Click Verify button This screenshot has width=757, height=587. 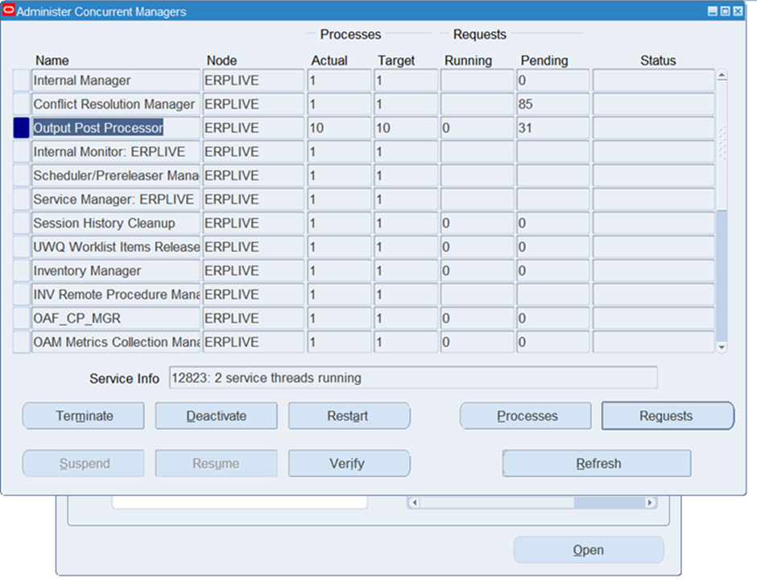(349, 464)
